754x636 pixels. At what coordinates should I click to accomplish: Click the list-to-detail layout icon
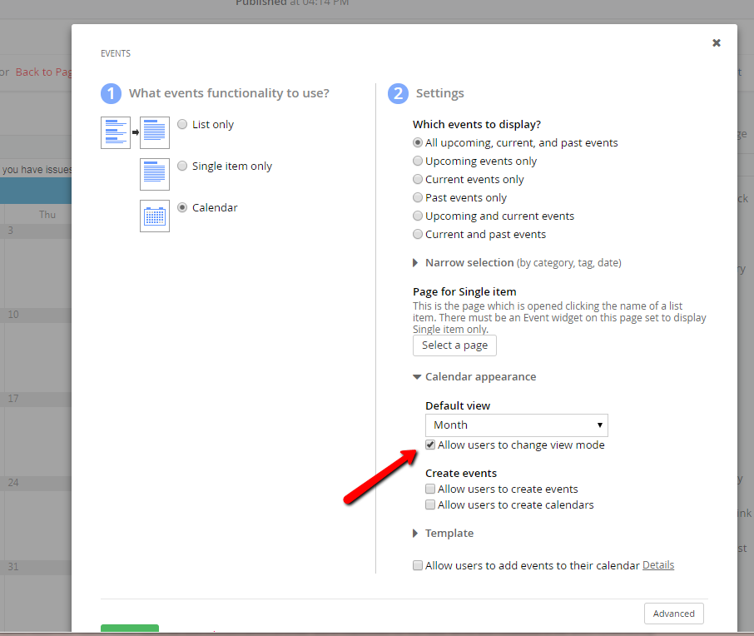point(135,133)
